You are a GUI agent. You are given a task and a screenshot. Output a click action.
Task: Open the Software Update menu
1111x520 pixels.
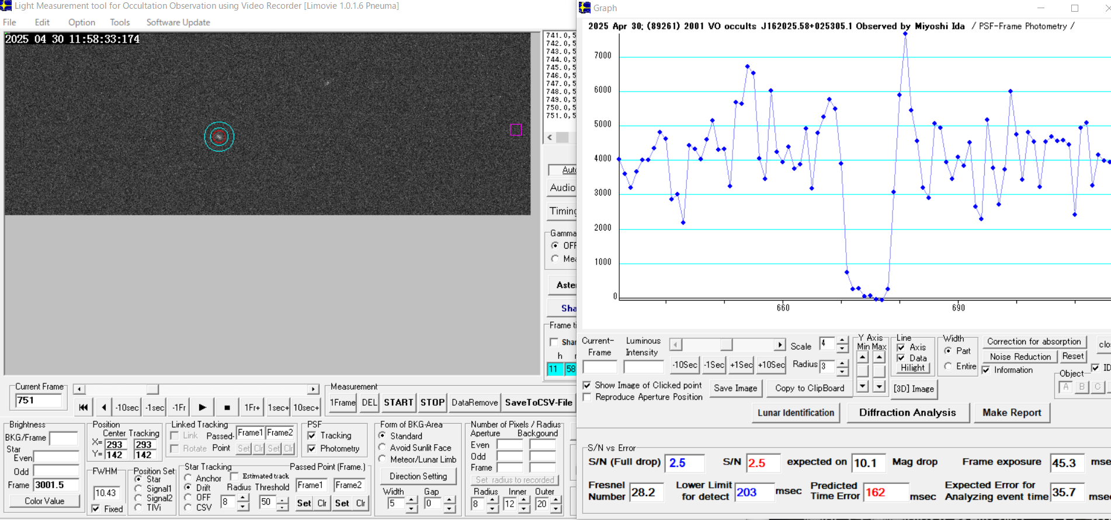tap(178, 22)
